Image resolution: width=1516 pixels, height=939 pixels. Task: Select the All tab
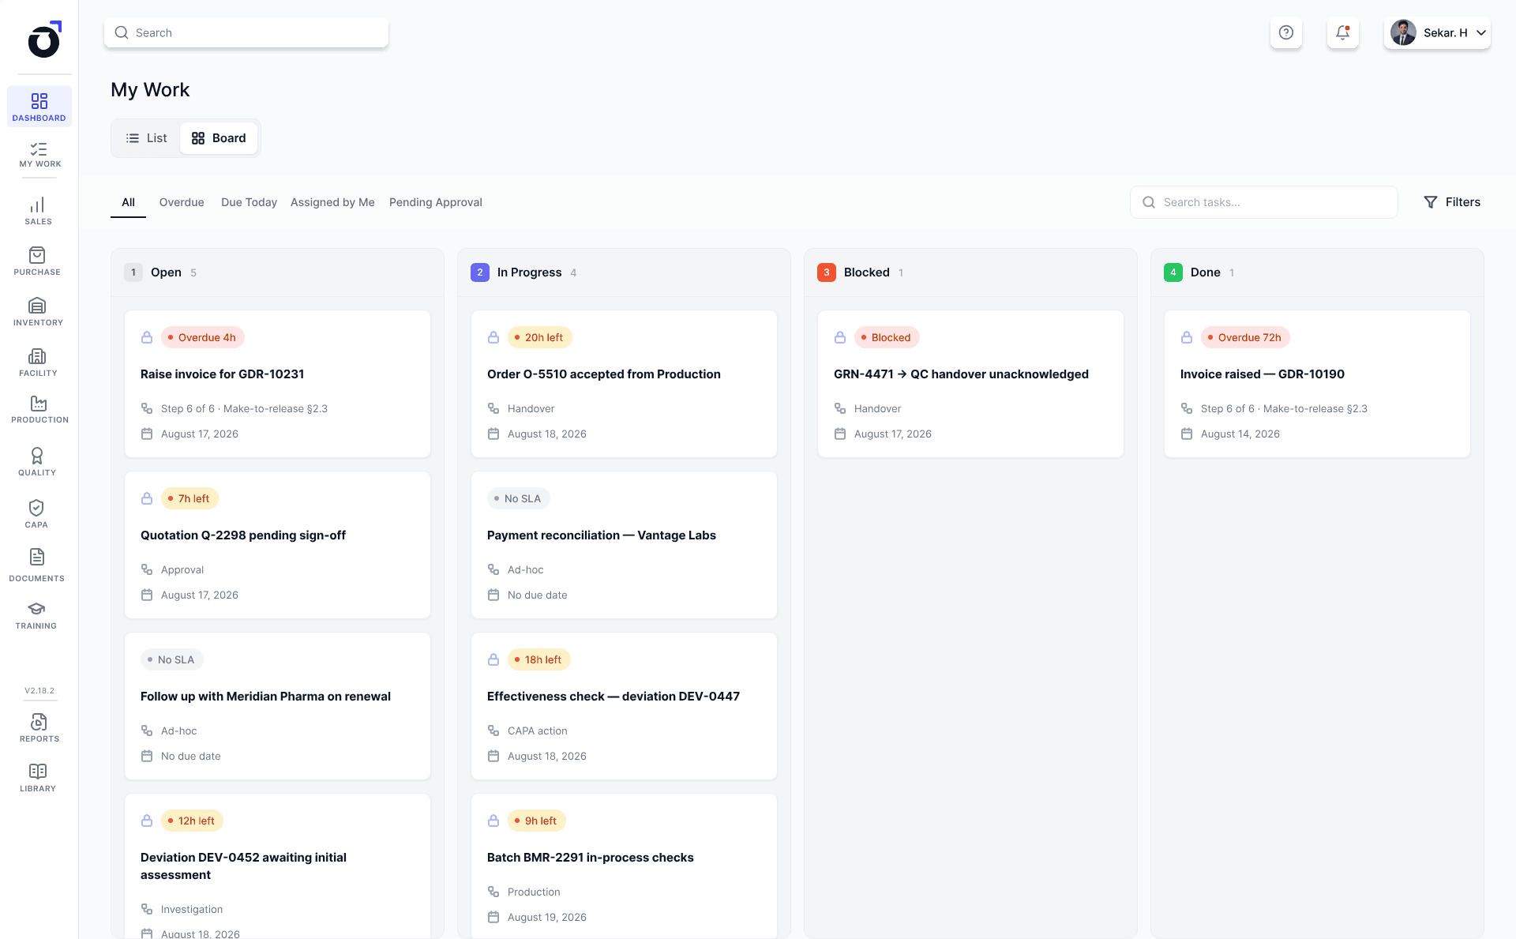128,202
